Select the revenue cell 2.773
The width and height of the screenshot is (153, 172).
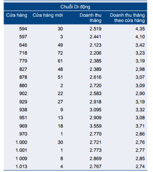pyautogui.click(x=96, y=150)
